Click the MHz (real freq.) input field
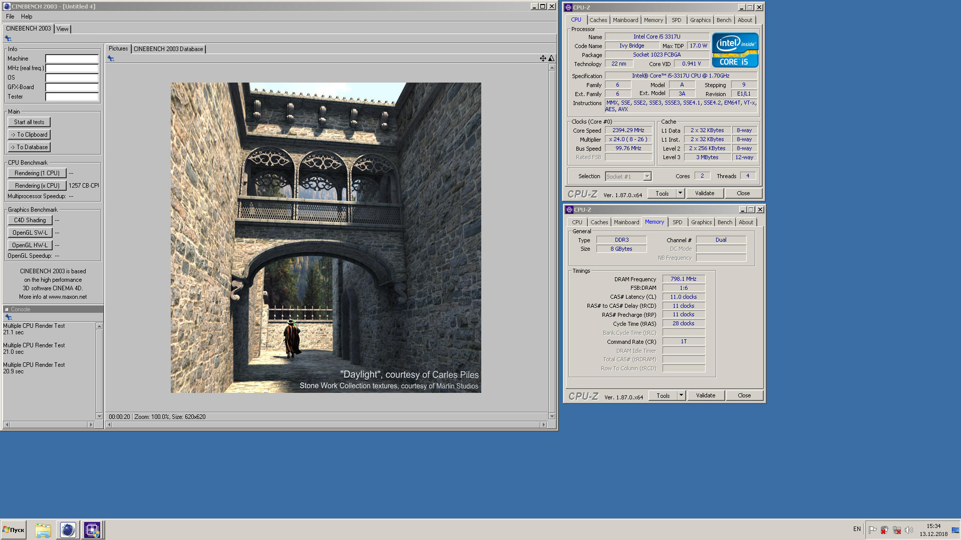 [72, 68]
